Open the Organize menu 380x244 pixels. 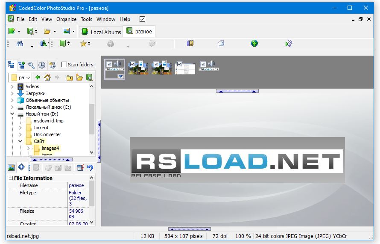click(x=67, y=19)
